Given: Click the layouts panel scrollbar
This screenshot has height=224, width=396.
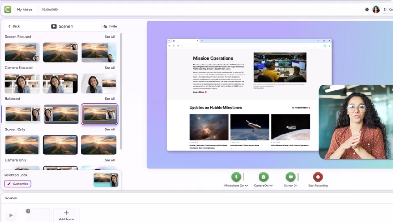Looking at the screenshot, I should click(121, 91).
